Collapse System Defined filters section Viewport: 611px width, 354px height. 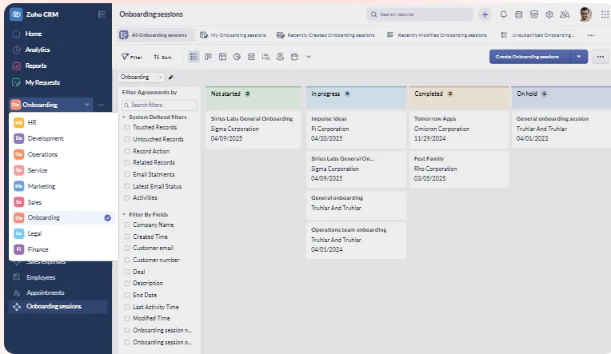(x=124, y=117)
